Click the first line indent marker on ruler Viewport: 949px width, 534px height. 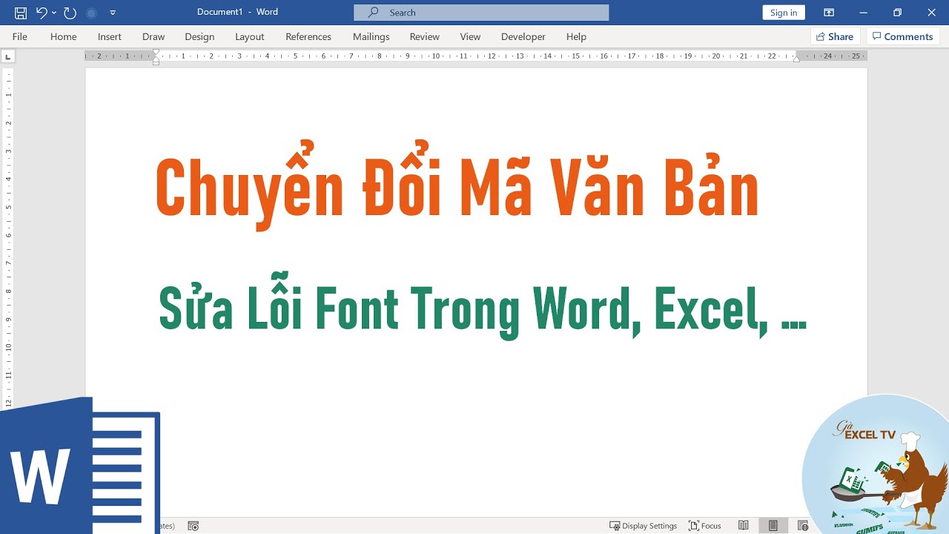156,53
